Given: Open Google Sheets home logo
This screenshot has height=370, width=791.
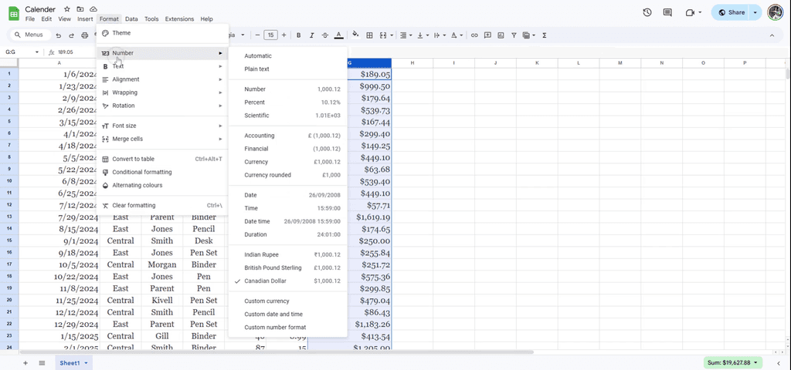Looking at the screenshot, I should [14, 14].
